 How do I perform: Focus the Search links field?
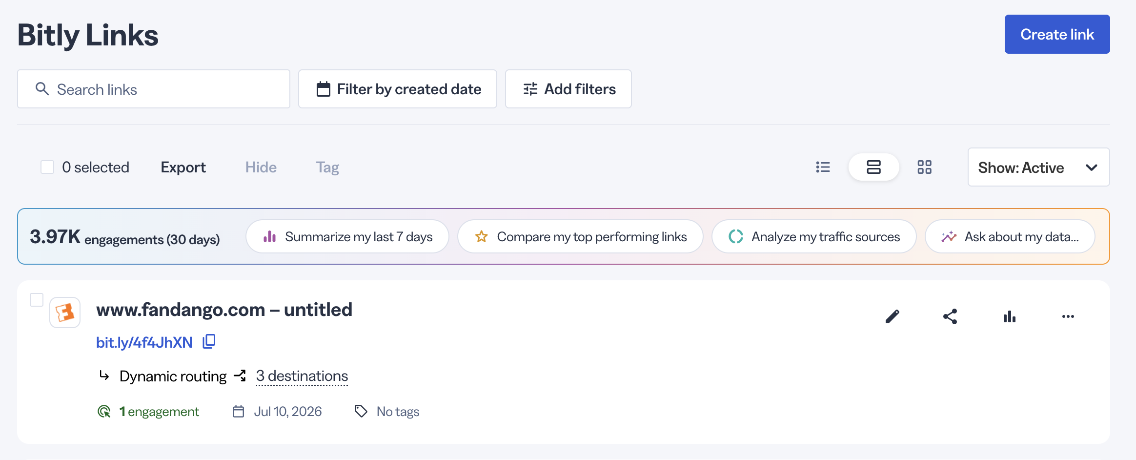click(154, 89)
